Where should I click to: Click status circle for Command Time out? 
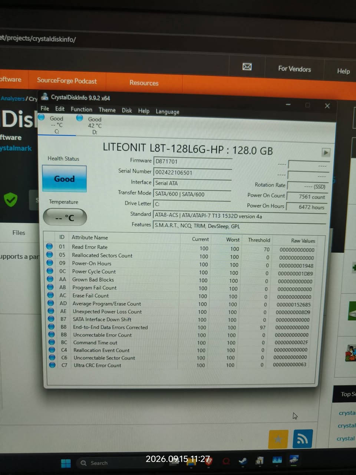pyautogui.click(x=52, y=342)
